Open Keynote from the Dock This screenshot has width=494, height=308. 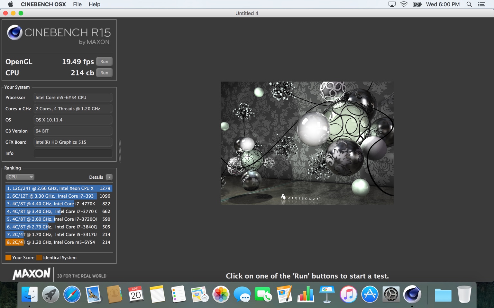pos(327,294)
